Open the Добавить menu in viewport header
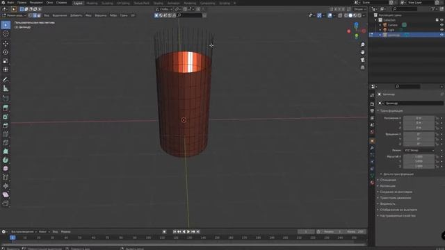The width and height of the screenshot is (445, 250). [x=76, y=15]
